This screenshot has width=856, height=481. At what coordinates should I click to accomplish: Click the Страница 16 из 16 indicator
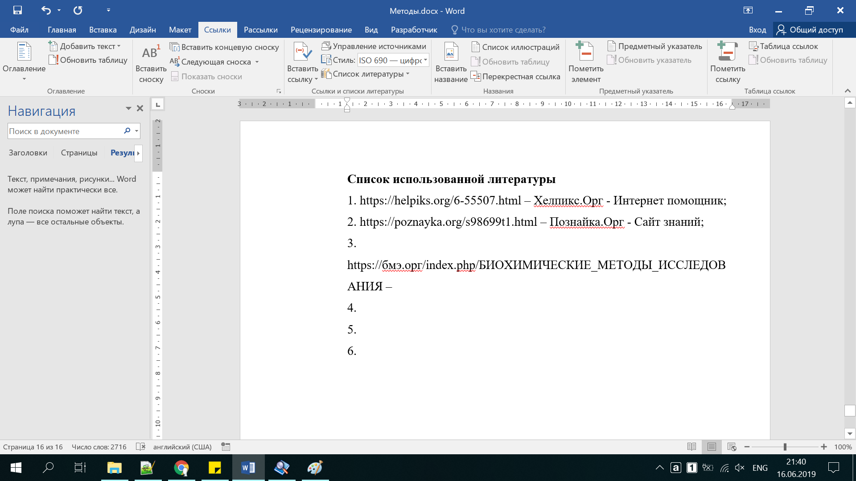click(33, 447)
